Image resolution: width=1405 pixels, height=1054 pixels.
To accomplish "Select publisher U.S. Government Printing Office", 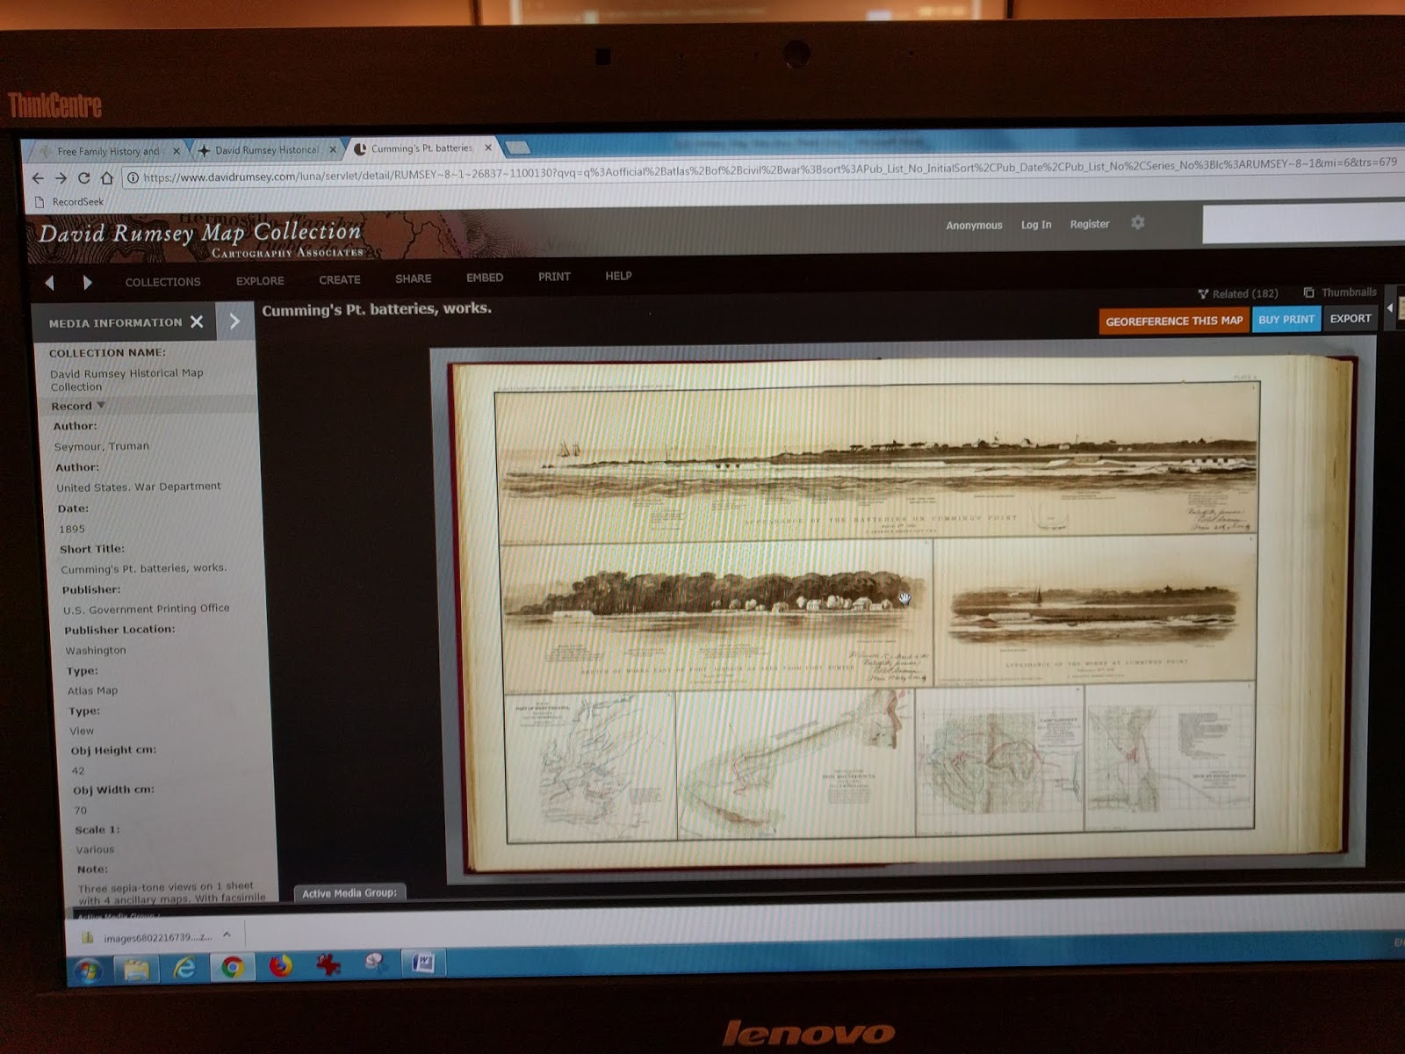I will (146, 609).
